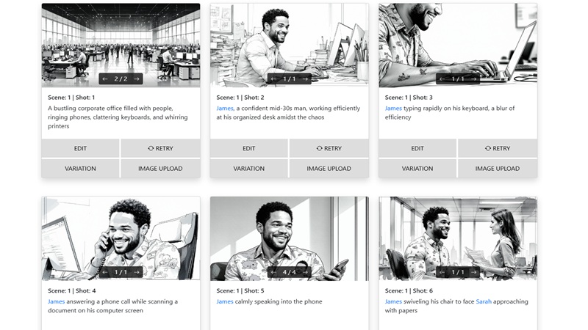Click next arrow on Shot 5 image
This screenshot has width=588, height=330.
[x=305, y=272]
